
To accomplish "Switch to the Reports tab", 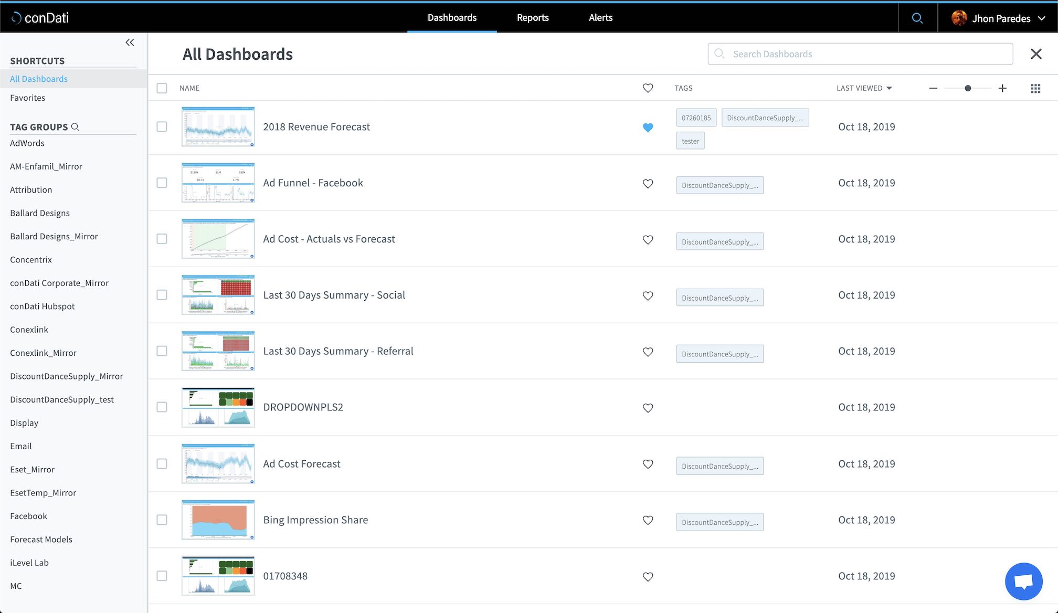I will 533,17.
